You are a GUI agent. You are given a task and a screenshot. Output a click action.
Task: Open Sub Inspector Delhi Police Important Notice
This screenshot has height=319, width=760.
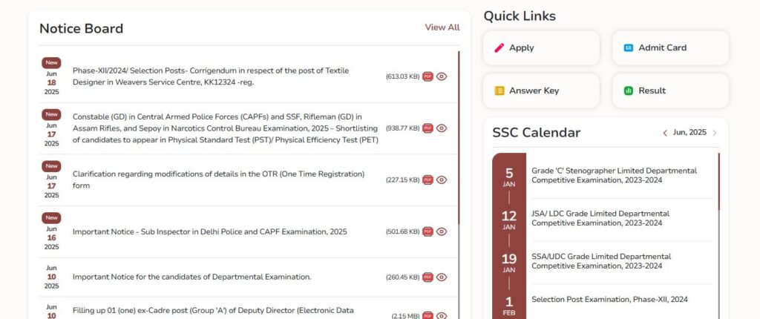(210, 231)
